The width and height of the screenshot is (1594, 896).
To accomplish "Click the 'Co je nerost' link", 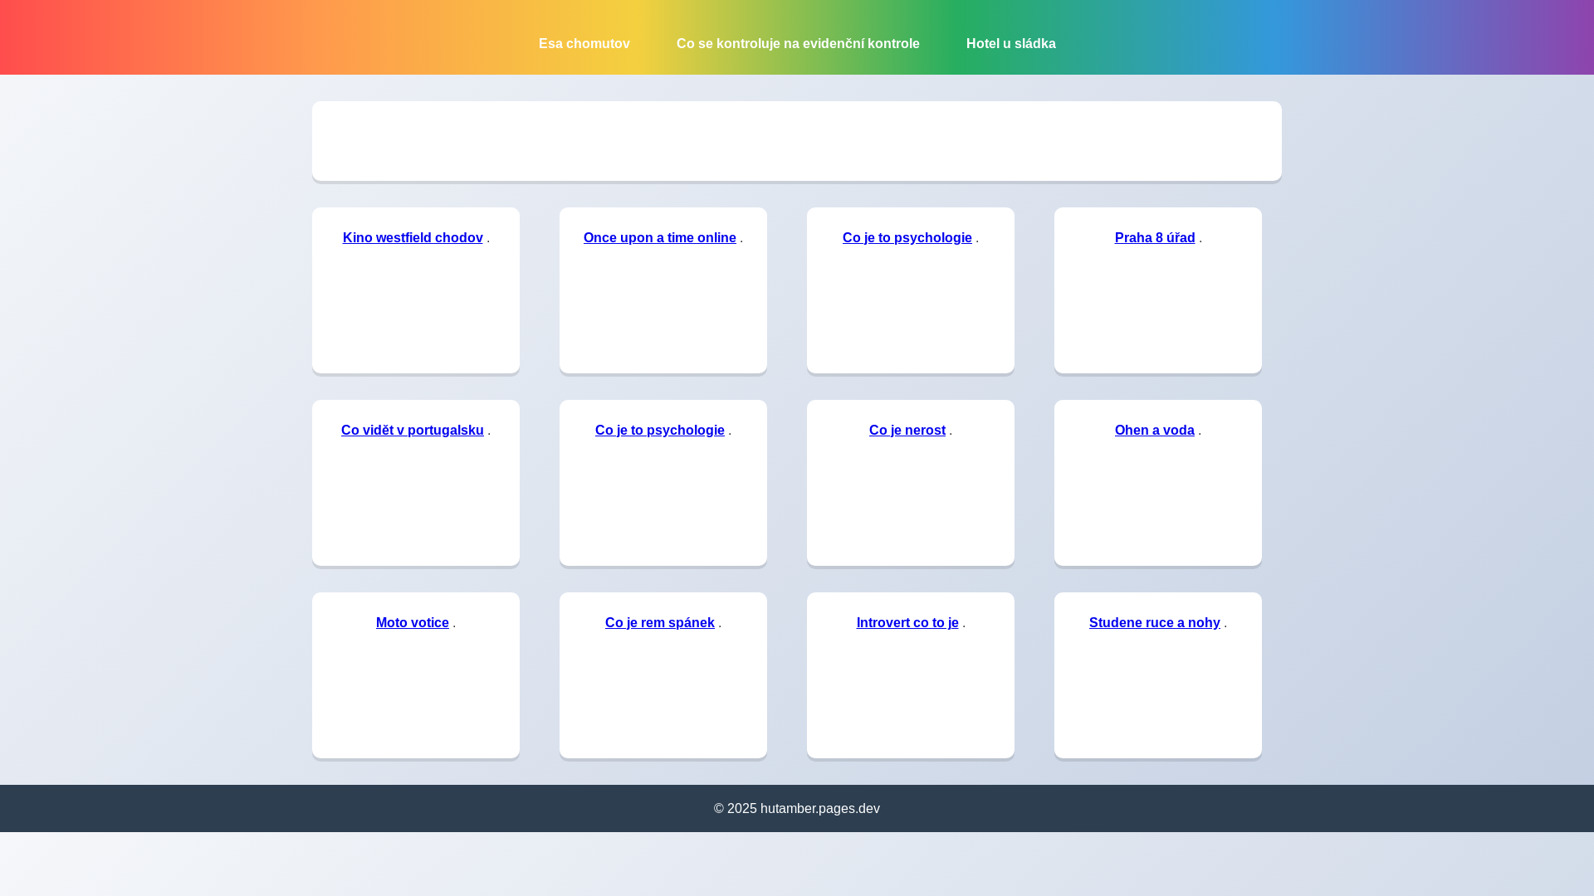I will (907, 430).
